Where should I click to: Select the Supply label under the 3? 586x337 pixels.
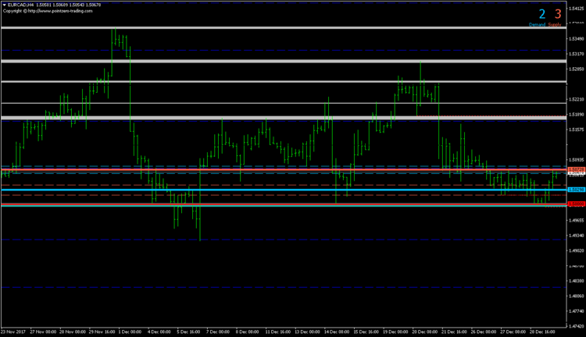[555, 25]
